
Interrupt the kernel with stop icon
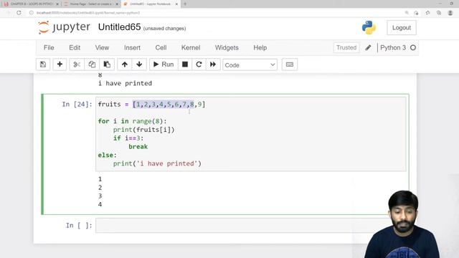(x=185, y=64)
